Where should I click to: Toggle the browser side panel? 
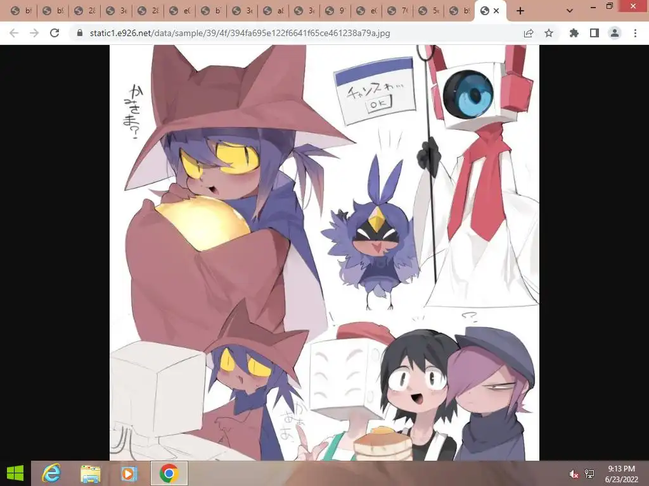(x=594, y=33)
